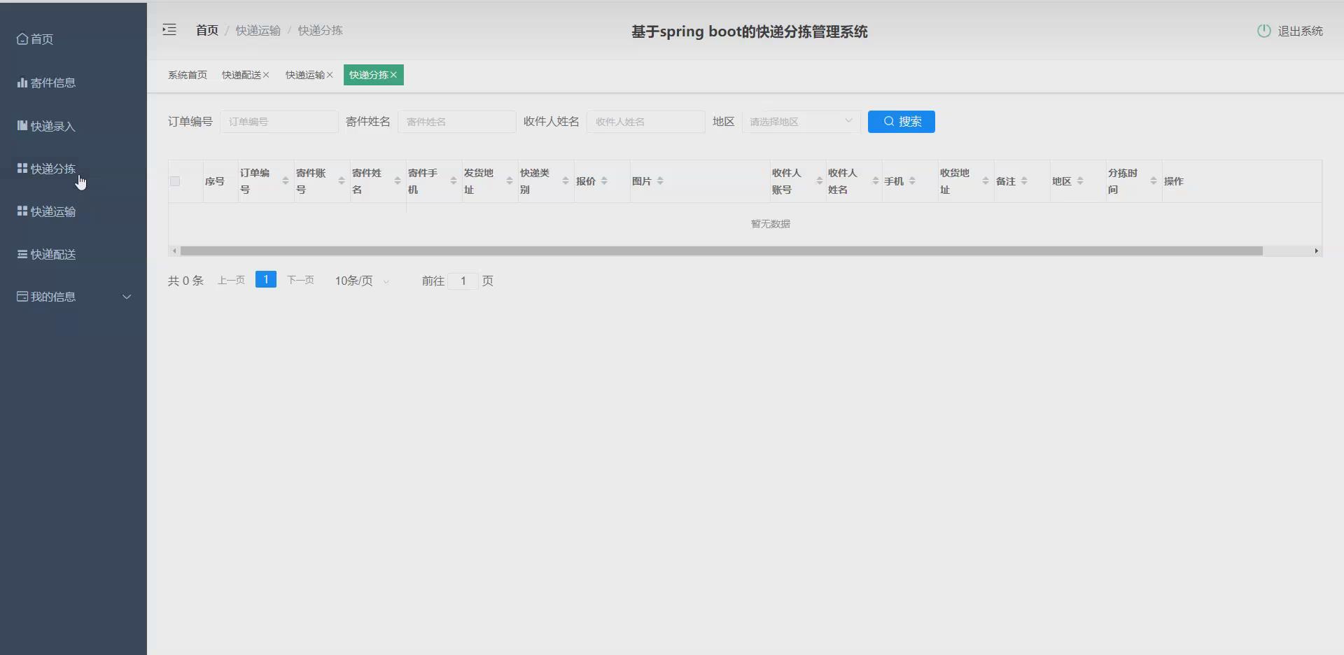Toggle the select-all checkbox in table header
1344x655 pixels.
pyautogui.click(x=175, y=181)
